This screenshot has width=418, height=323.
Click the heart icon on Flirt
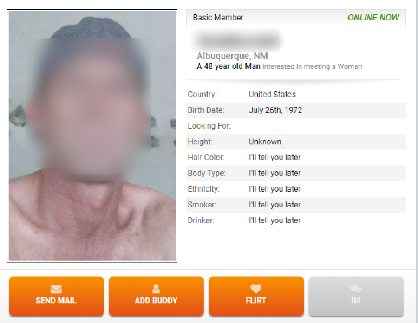tap(256, 289)
